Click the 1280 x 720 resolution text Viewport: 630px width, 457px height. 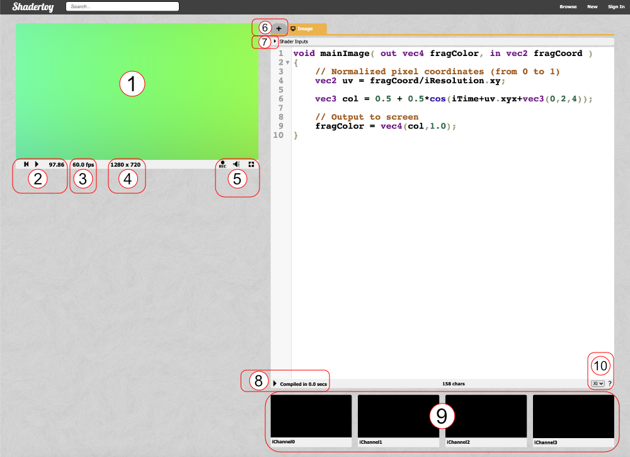[125, 165]
